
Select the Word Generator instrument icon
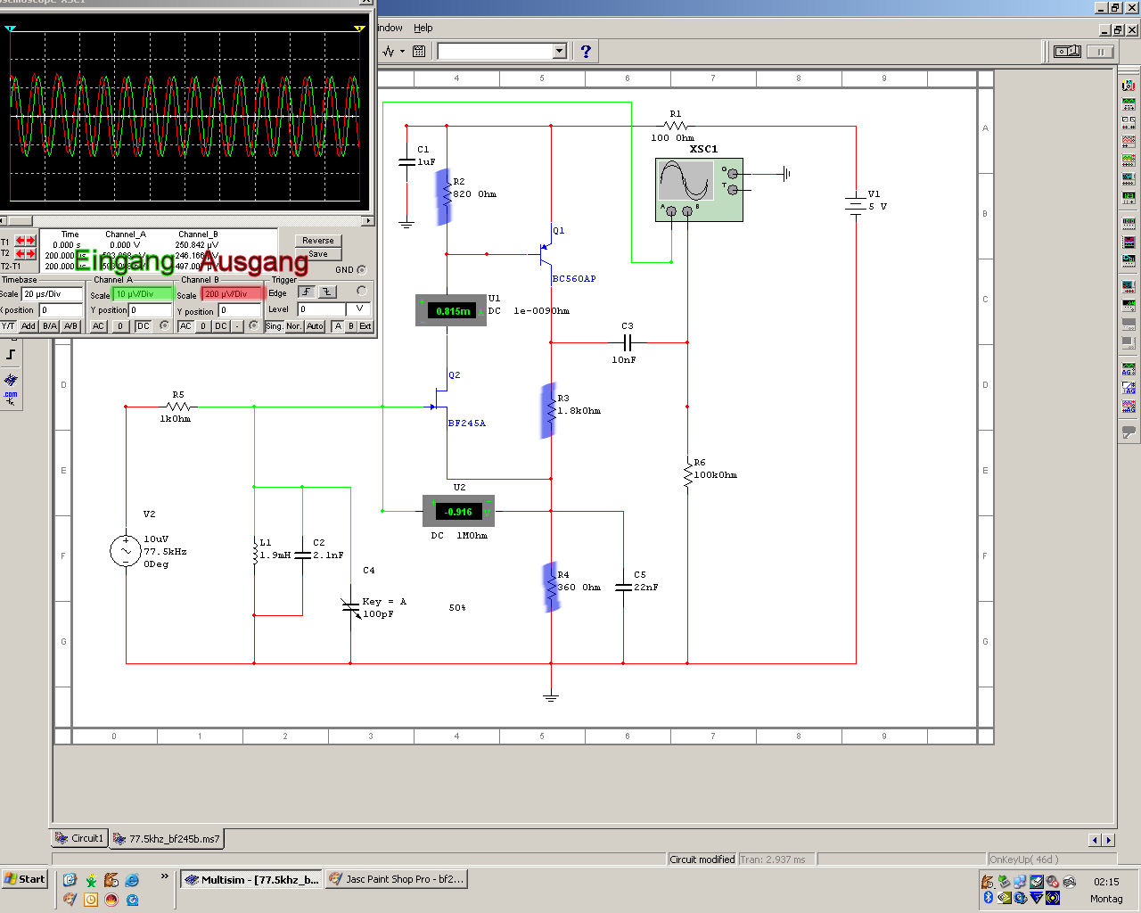[1129, 223]
